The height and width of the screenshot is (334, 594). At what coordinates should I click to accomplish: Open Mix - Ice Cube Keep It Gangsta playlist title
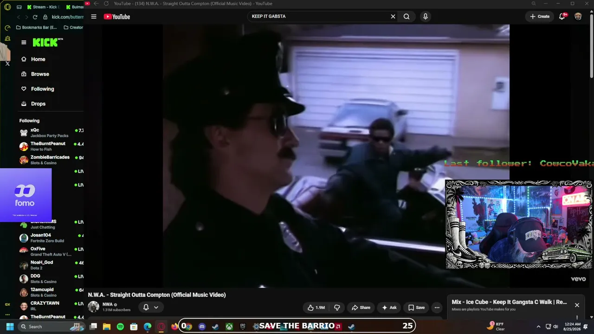point(509,302)
